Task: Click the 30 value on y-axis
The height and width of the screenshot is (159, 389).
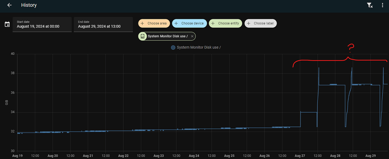Action: point(12,151)
